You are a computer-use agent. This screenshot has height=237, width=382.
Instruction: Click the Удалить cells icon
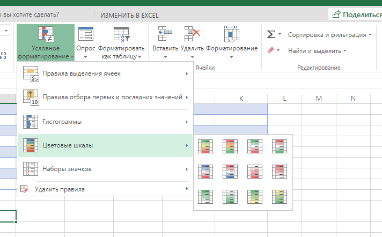(192, 34)
